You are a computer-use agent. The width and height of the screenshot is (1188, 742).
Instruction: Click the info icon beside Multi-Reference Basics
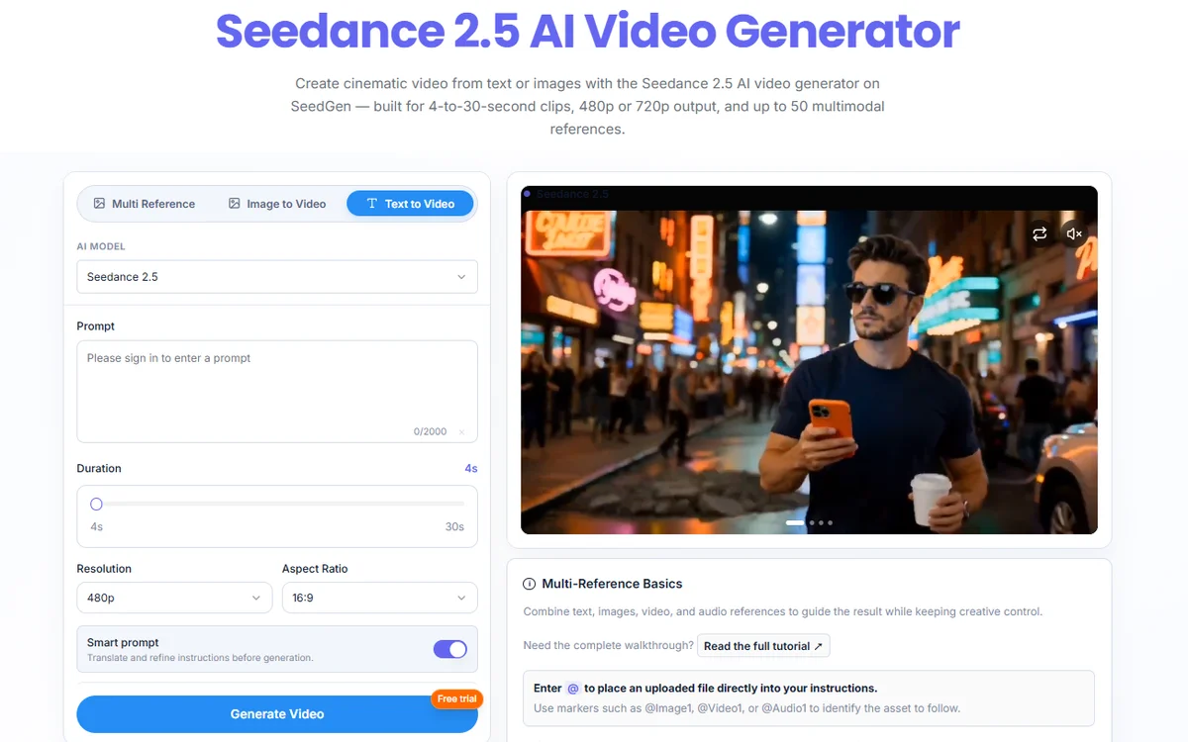pos(530,584)
